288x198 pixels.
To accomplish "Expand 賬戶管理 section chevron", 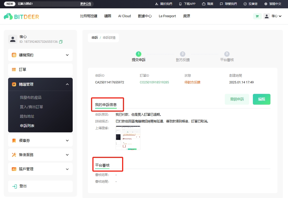I will [x=67, y=169].
